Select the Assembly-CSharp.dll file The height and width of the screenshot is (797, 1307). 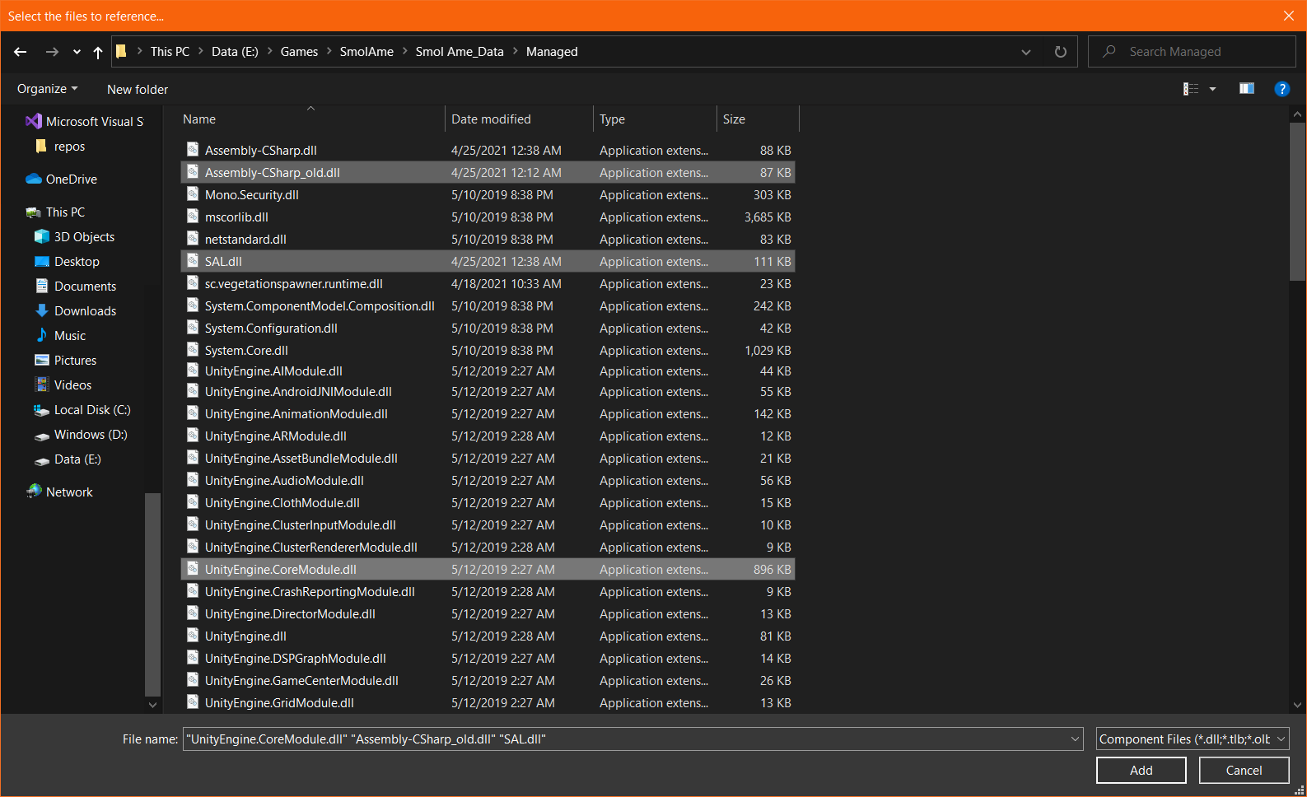pyautogui.click(x=488, y=150)
